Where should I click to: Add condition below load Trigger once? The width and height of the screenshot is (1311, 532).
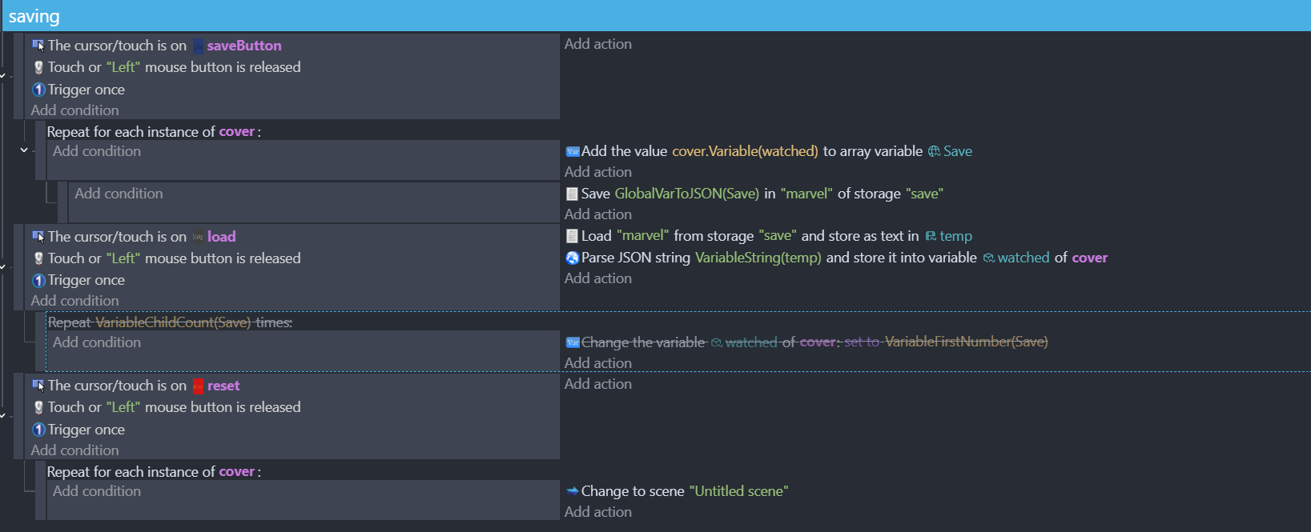[x=74, y=301]
